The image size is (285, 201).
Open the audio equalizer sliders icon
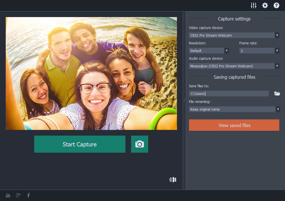click(254, 5)
